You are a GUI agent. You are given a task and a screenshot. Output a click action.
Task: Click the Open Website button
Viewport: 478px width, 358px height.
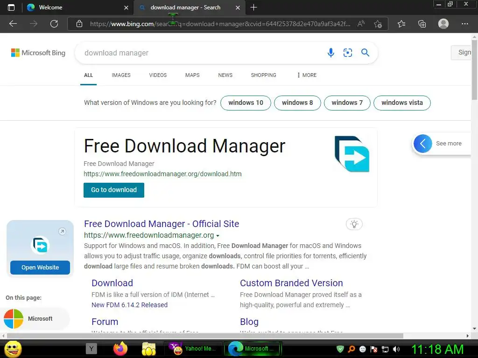coord(40,267)
